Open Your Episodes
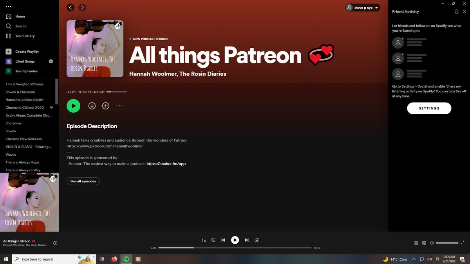 tap(22, 71)
